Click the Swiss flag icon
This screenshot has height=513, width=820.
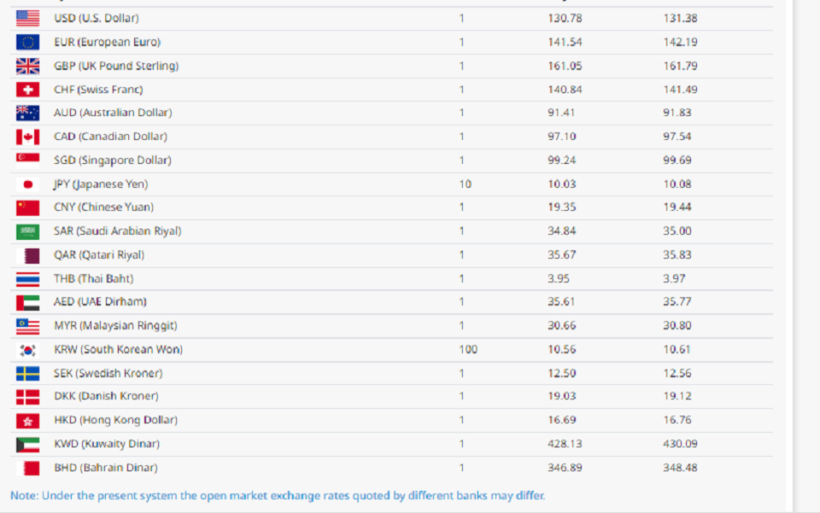[x=27, y=90]
